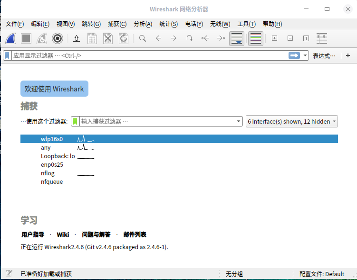Go to previous packet arrow
This screenshot has height=280, width=357.
click(158, 38)
